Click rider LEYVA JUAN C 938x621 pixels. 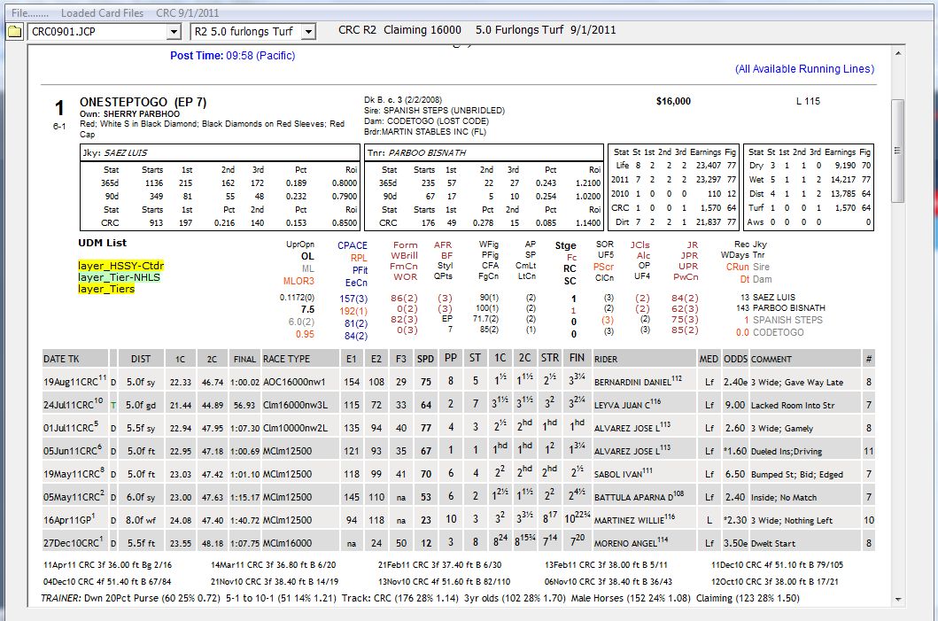pos(627,405)
